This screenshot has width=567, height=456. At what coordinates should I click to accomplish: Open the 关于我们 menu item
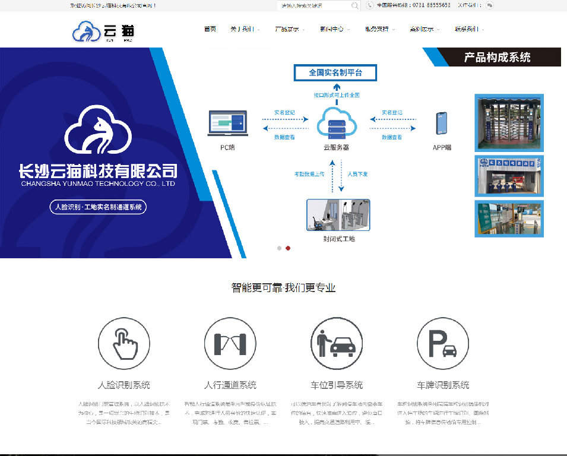242,29
